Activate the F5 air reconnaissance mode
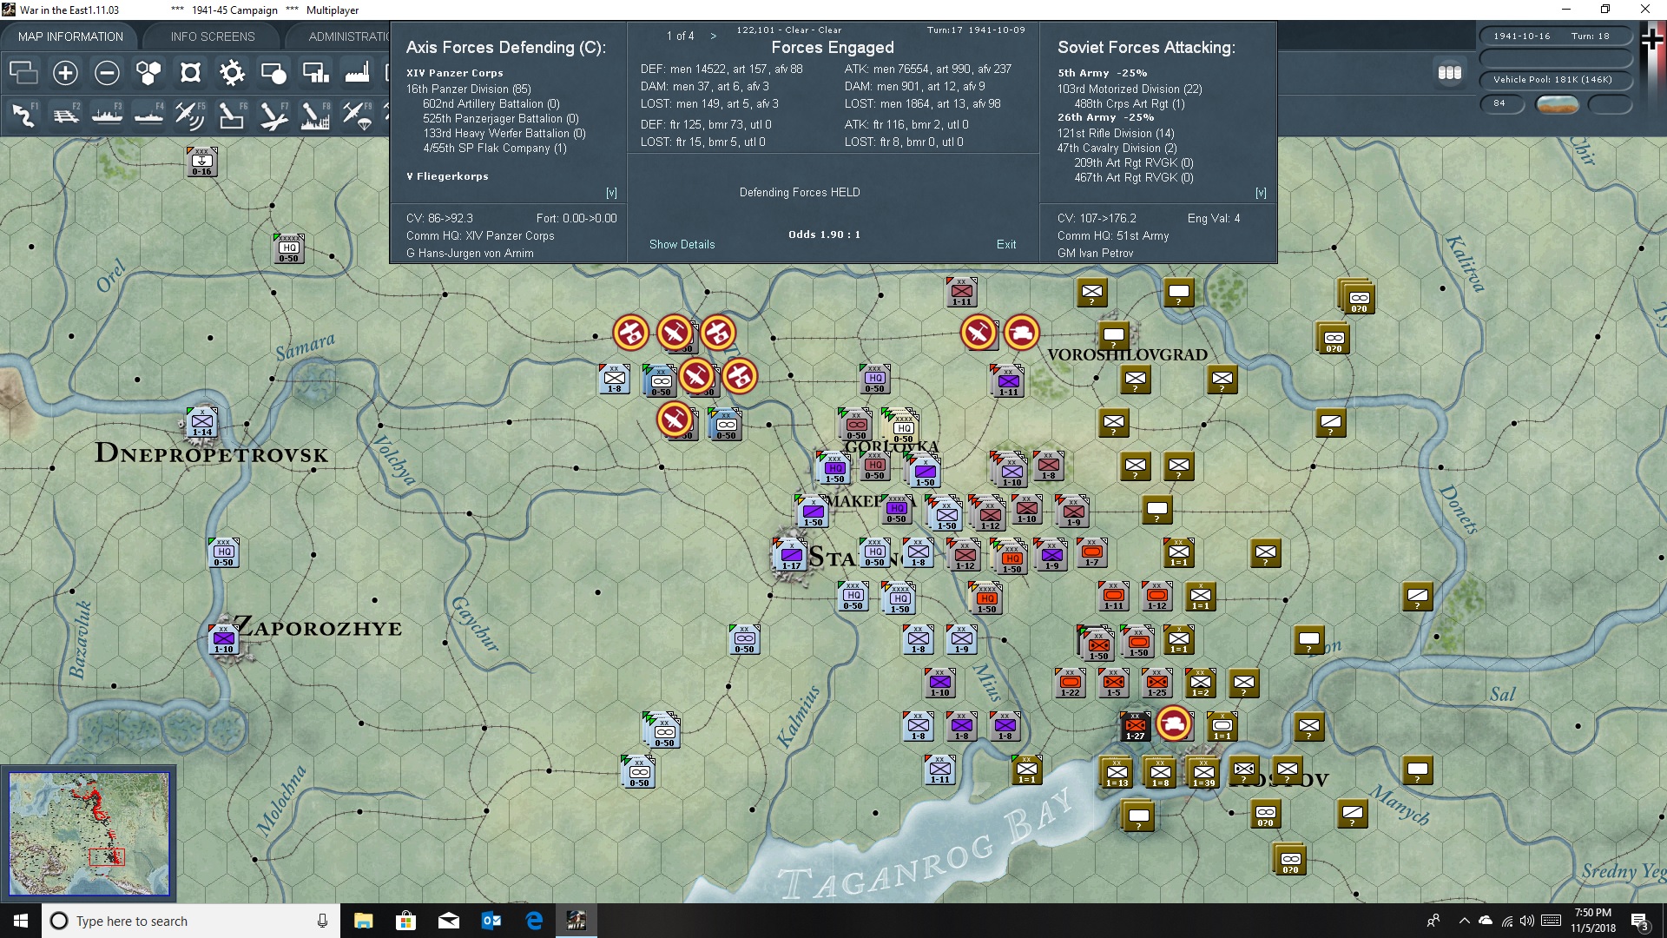Image resolution: width=1667 pixels, height=938 pixels. 190,114
